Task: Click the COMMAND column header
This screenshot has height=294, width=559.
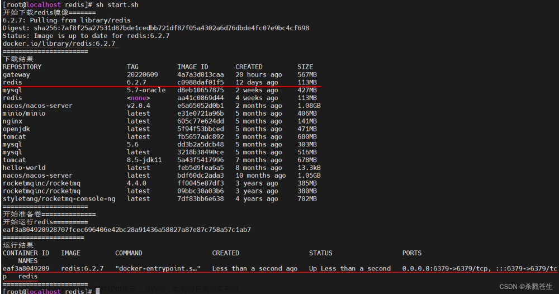Action: 129,253
